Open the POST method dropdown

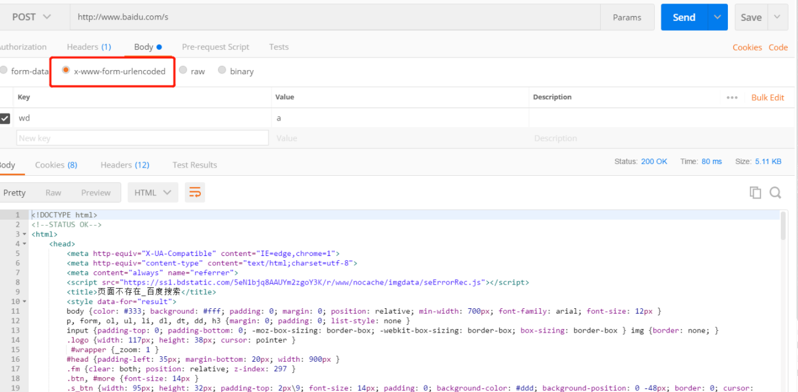[31, 17]
